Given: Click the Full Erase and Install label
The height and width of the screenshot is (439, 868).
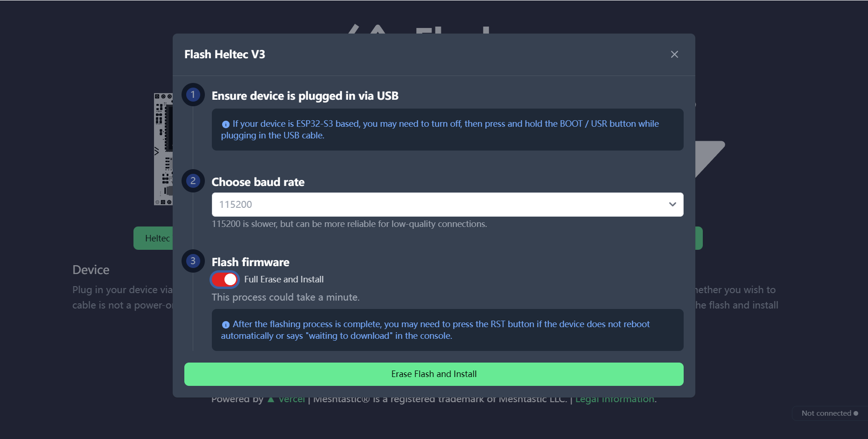Looking at the screenshot, I should [284, 280].
